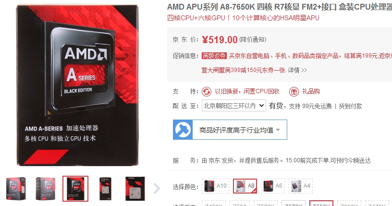Select the fifth product thumbnail with red box
Image resolution: width=392 pixels, height=206 pixels.
click(135, 189)
